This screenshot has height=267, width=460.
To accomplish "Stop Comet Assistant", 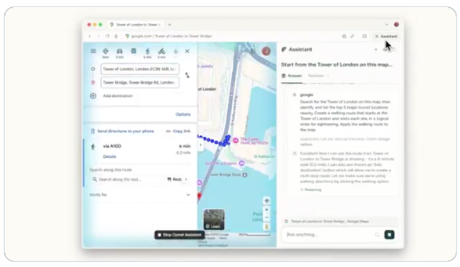I will pos(180,235).
